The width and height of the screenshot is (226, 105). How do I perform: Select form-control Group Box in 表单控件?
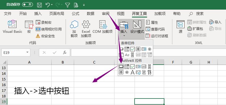pos(121,55)
